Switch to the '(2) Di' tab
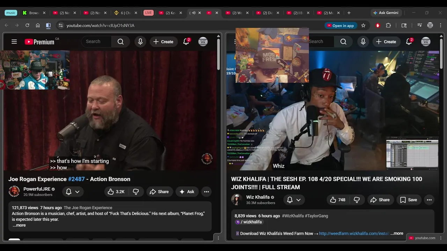The width and height of the screenshot is (447, 251). coord(268,13)
